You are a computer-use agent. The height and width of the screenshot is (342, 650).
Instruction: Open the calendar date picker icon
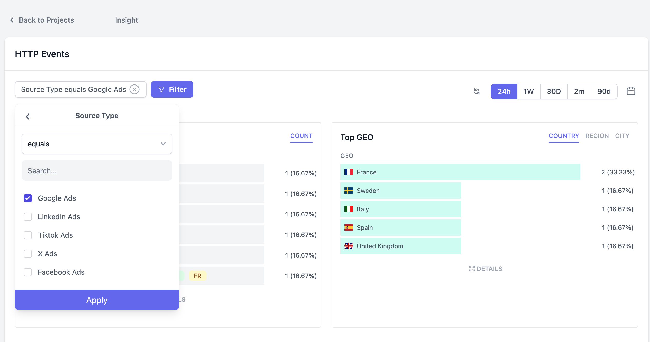pyautogui.click(x=631, y=91)
